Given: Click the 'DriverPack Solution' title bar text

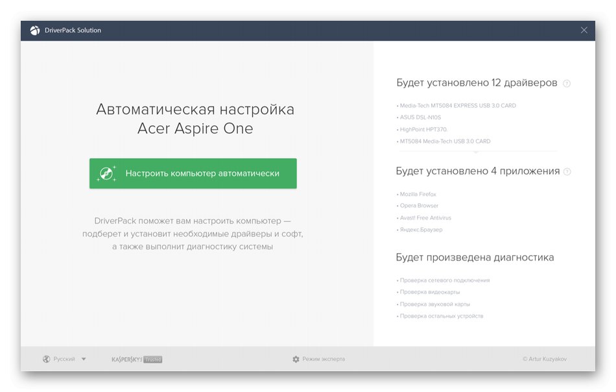Looking at the screenshot, I should tap(73, 31).
